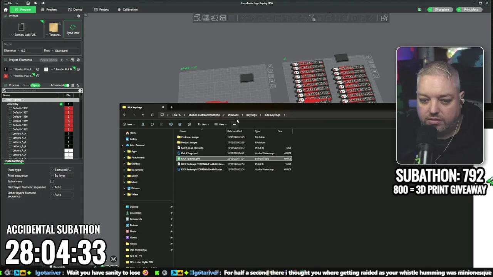Open Explorer New dropdown button
Image resolution: width=493 pixels, height=277 pixels.
click(x=129, y=124)
